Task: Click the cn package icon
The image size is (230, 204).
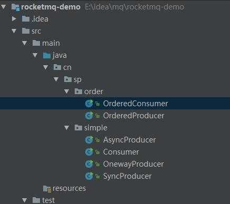Action: point(57,67)
